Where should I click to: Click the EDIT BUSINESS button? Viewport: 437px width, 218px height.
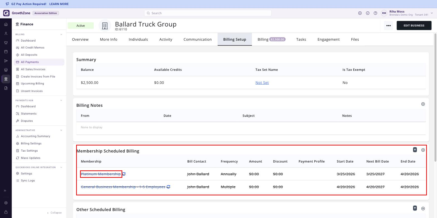414,26
